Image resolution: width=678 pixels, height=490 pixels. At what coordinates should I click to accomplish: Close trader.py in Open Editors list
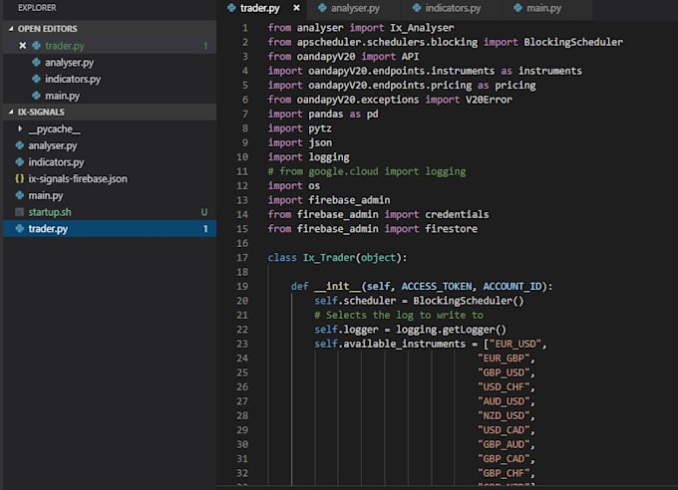(x=23, y=46)
